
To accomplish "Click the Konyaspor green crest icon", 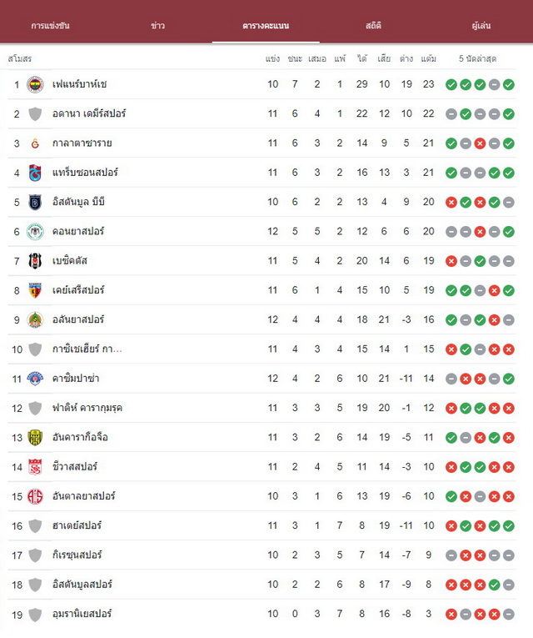I will (x=35, y=232).
